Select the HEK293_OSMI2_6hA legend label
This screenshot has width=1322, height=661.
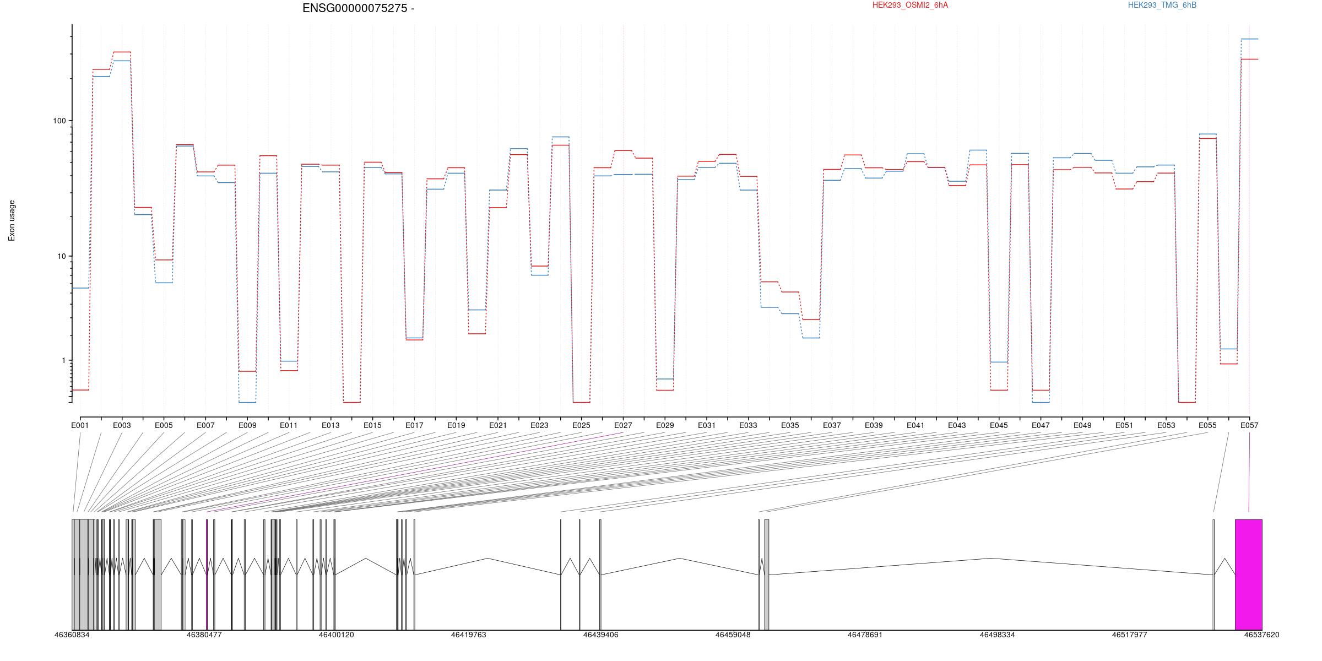click(x=910, y=5)
